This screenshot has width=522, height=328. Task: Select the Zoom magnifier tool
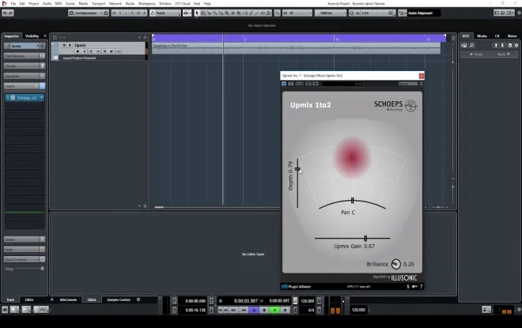coord(227,13)
